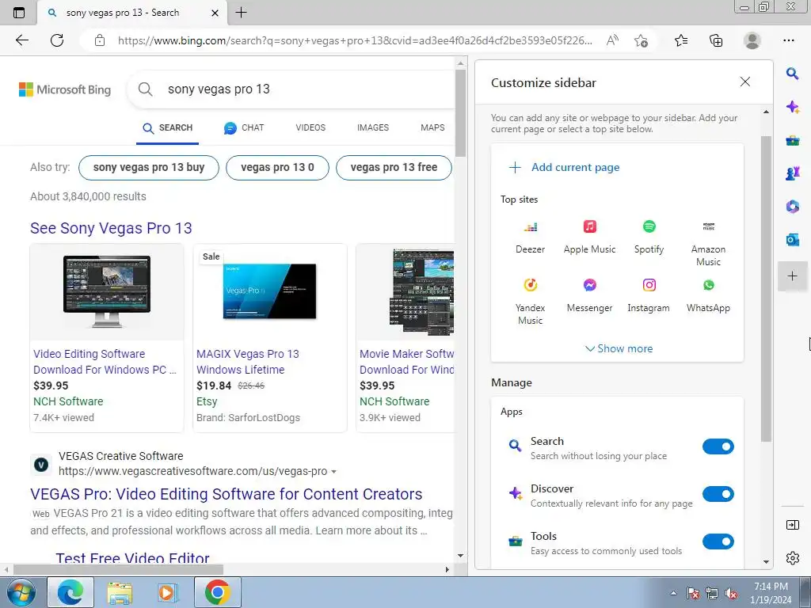Click the horizontal scrollbar right arrow
811x608 pixels.
coord(447,569)
